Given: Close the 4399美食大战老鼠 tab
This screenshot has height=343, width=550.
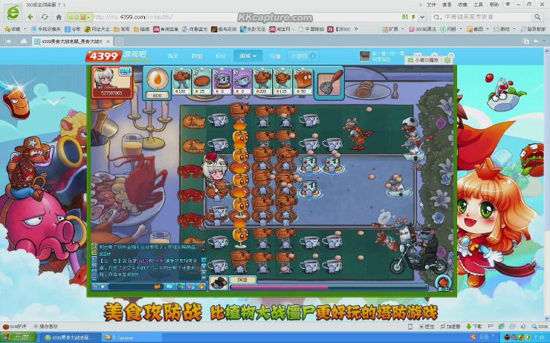Looking at the screenshot, I should 108,42.
